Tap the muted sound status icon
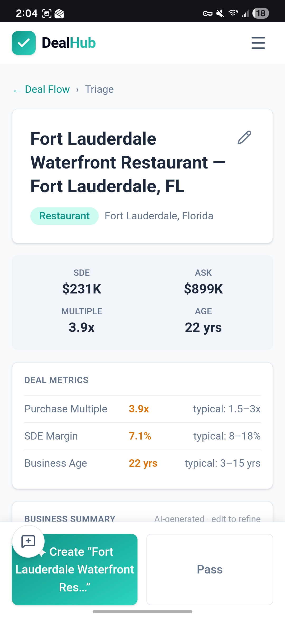This screenshot has height=617, width=285. [x=220, y=13]
